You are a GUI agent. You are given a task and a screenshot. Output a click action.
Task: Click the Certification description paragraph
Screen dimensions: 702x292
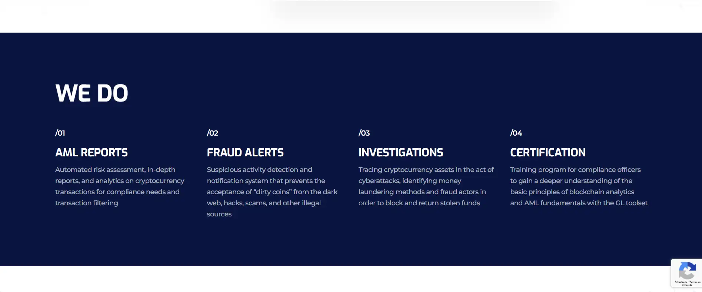tap(578, 186)
